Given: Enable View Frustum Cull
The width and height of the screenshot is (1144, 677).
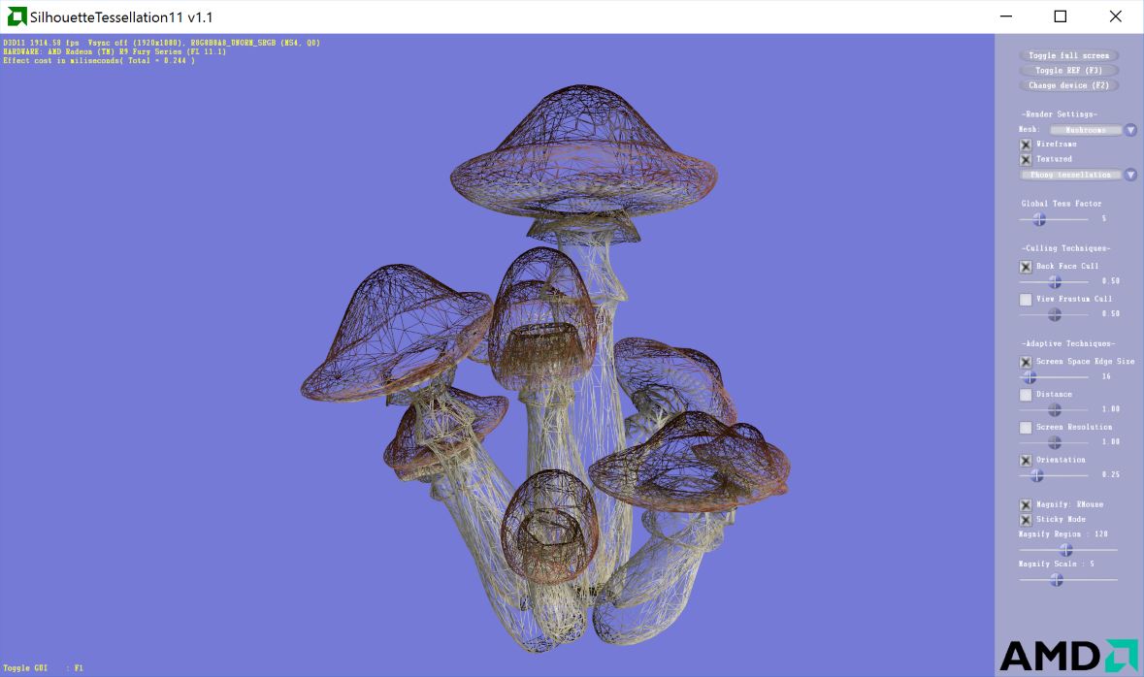Looking at the screenshot, I should point(1026,300).
